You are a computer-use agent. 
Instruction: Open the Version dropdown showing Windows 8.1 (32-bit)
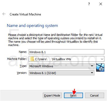(62, 73)
